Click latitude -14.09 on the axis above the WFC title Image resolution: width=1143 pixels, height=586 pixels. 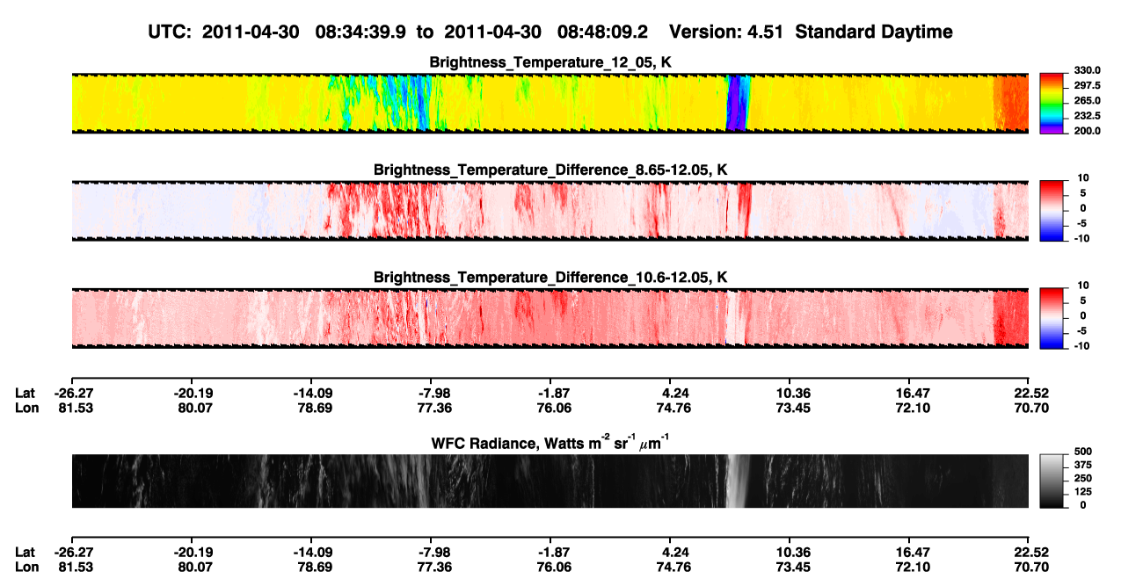click(312, 394)
